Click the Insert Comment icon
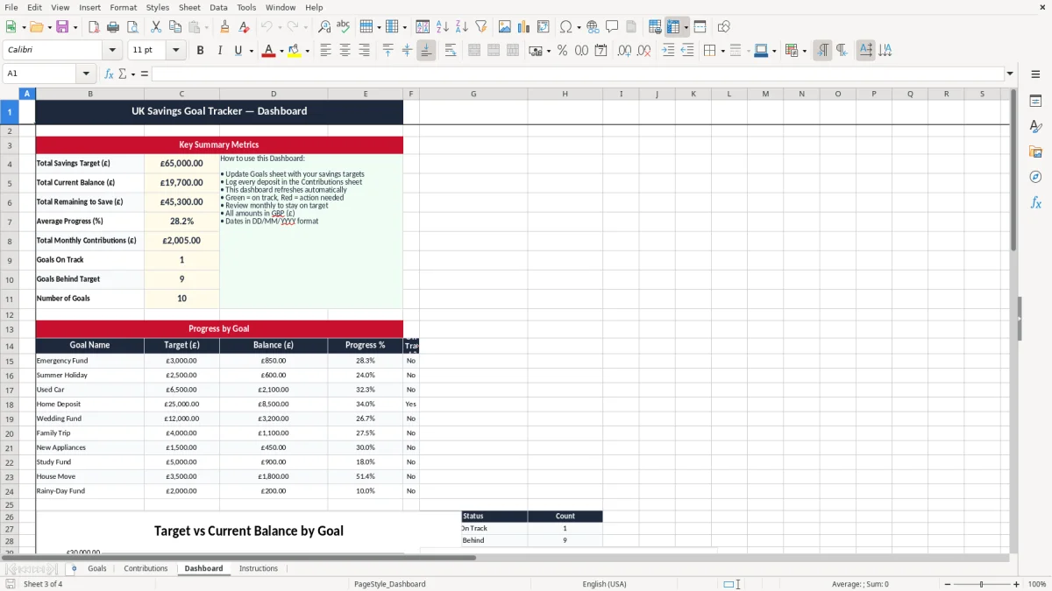This screenshot has width=1052, height=591. (612, 27)
